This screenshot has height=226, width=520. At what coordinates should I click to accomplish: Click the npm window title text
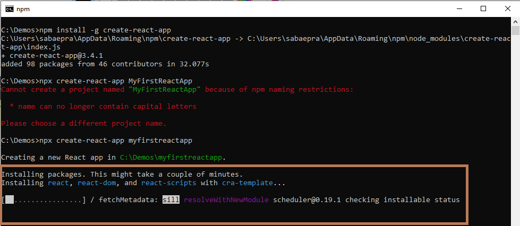23,9
